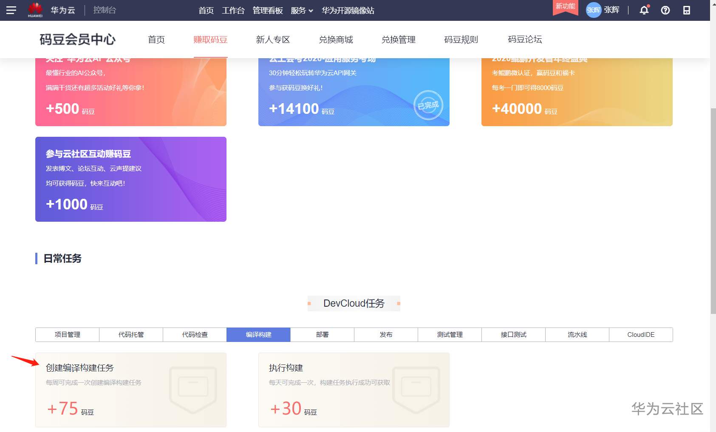Open 工作台 in top navigation

(x=233, y=11)
